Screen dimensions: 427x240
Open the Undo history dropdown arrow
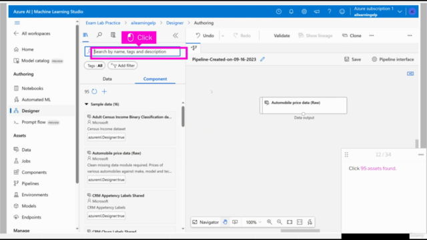coord(223,35)
